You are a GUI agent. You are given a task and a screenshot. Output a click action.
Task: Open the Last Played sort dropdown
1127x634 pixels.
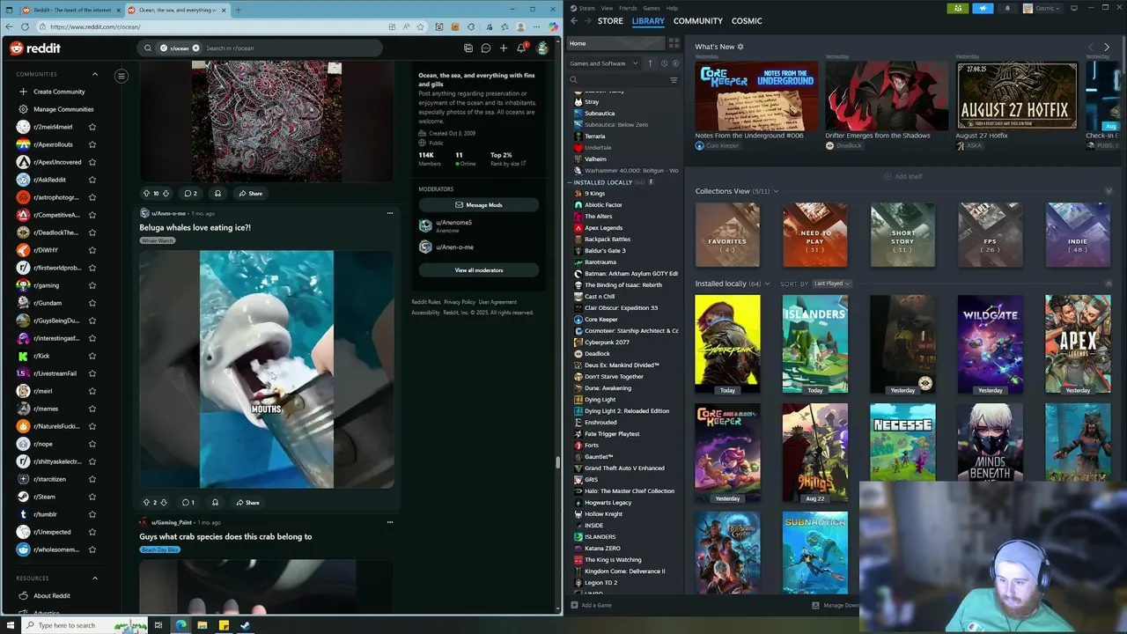[x=831, y=284]
